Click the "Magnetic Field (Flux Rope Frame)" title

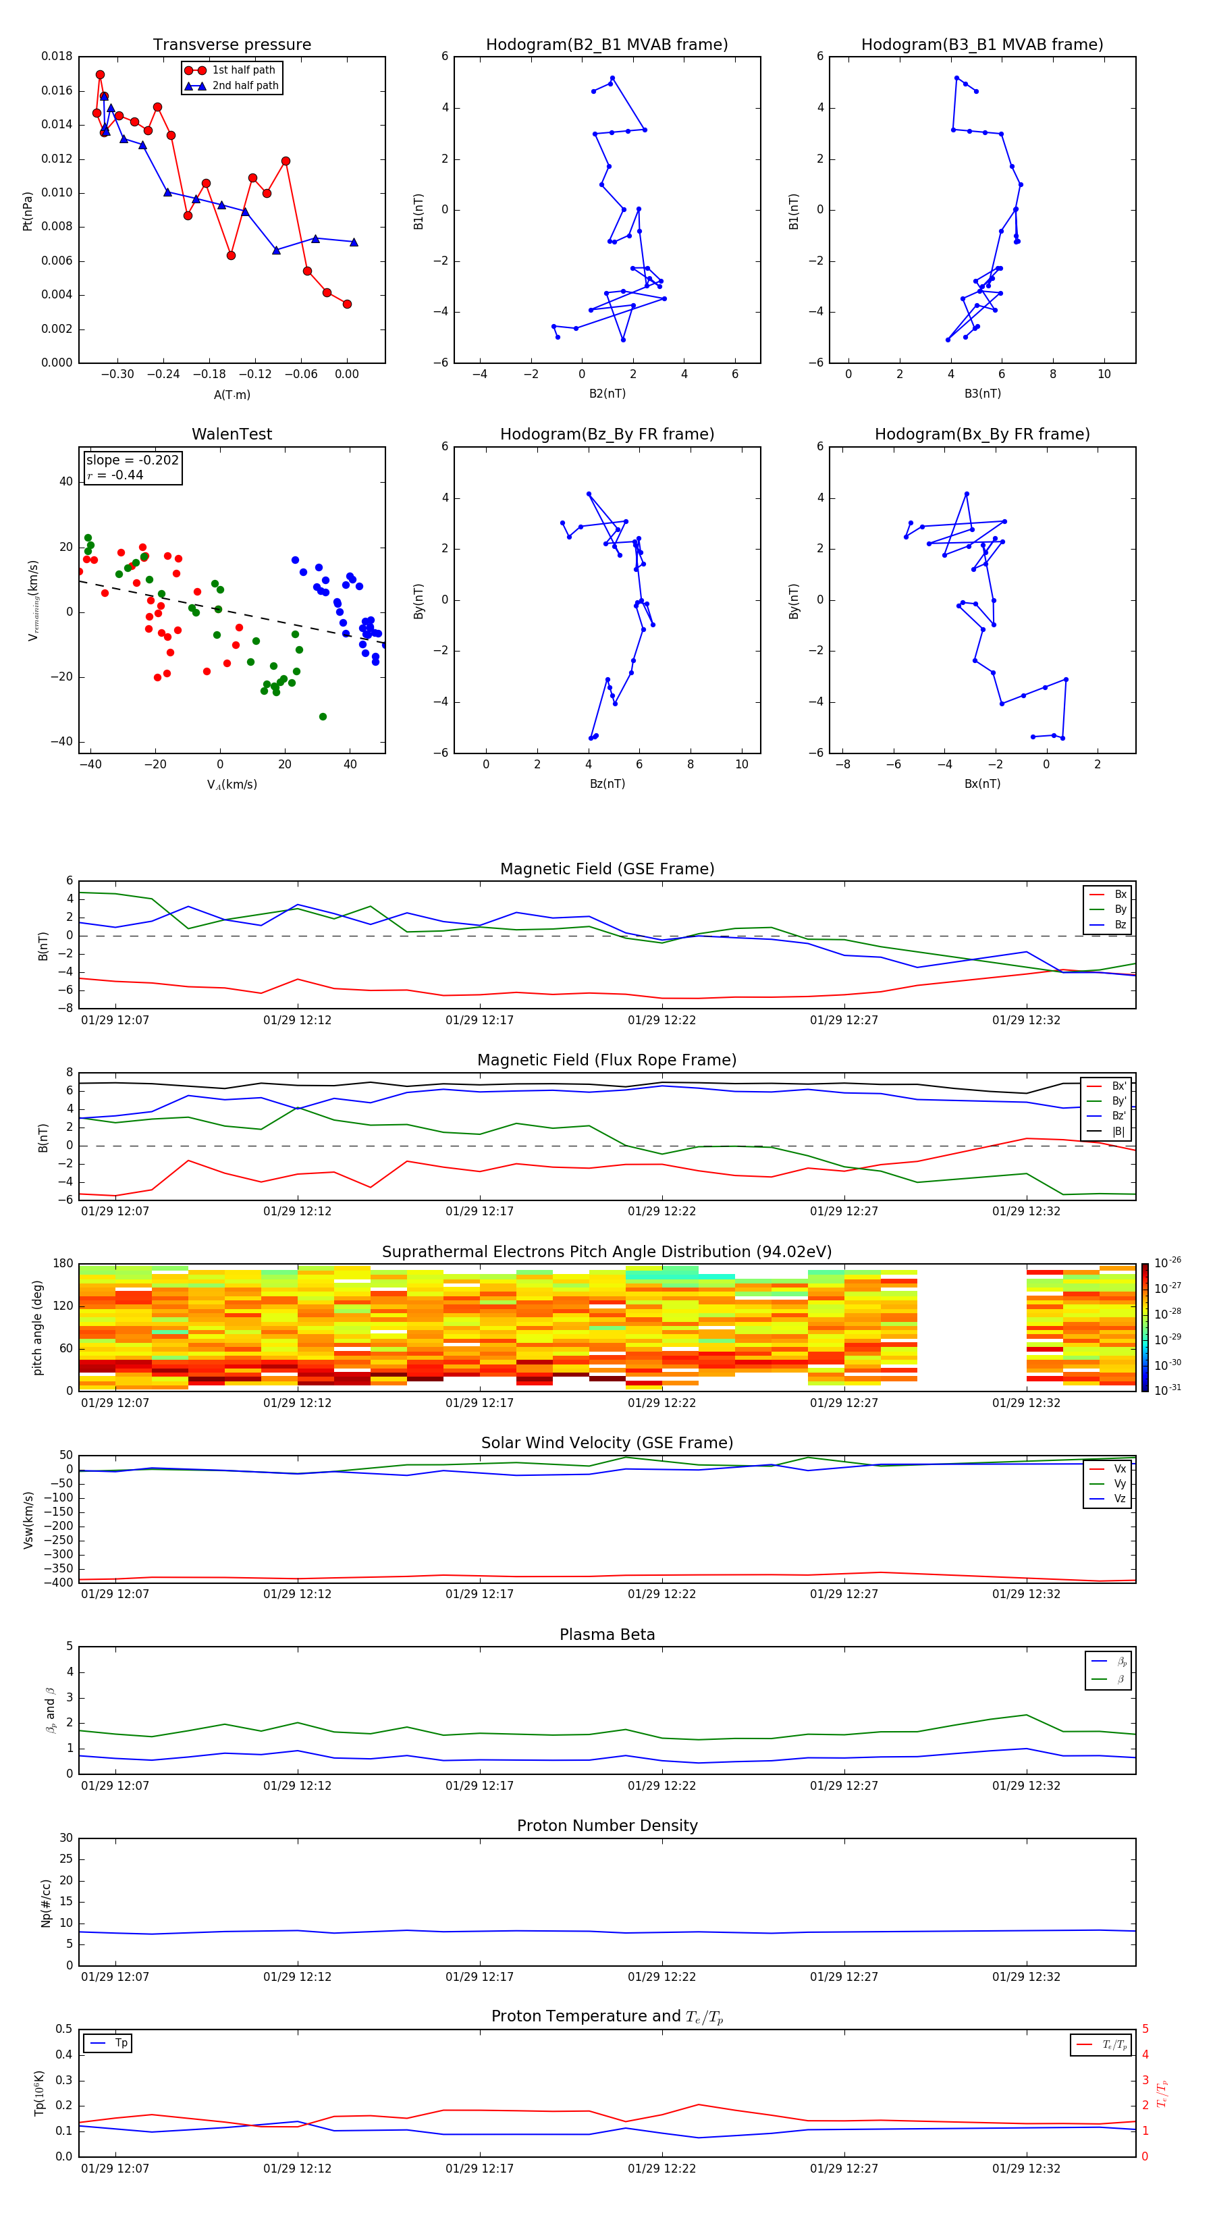[607, 1059]
